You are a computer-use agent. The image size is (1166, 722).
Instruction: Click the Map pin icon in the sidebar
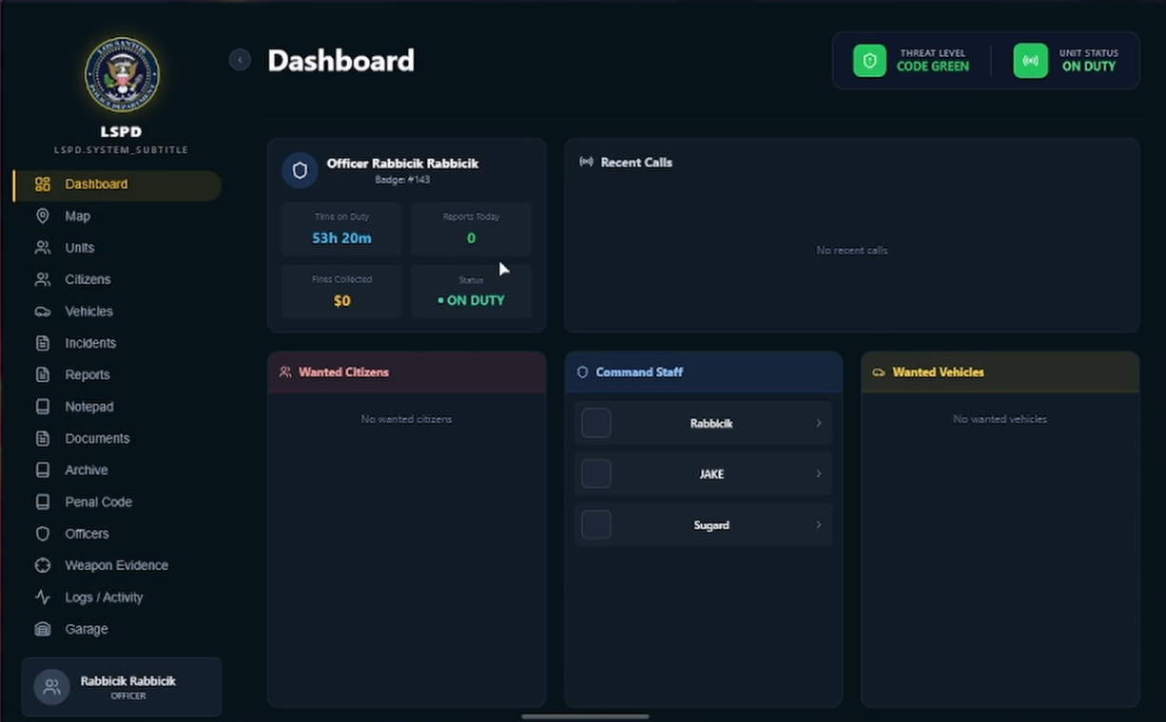pos(43,216)
